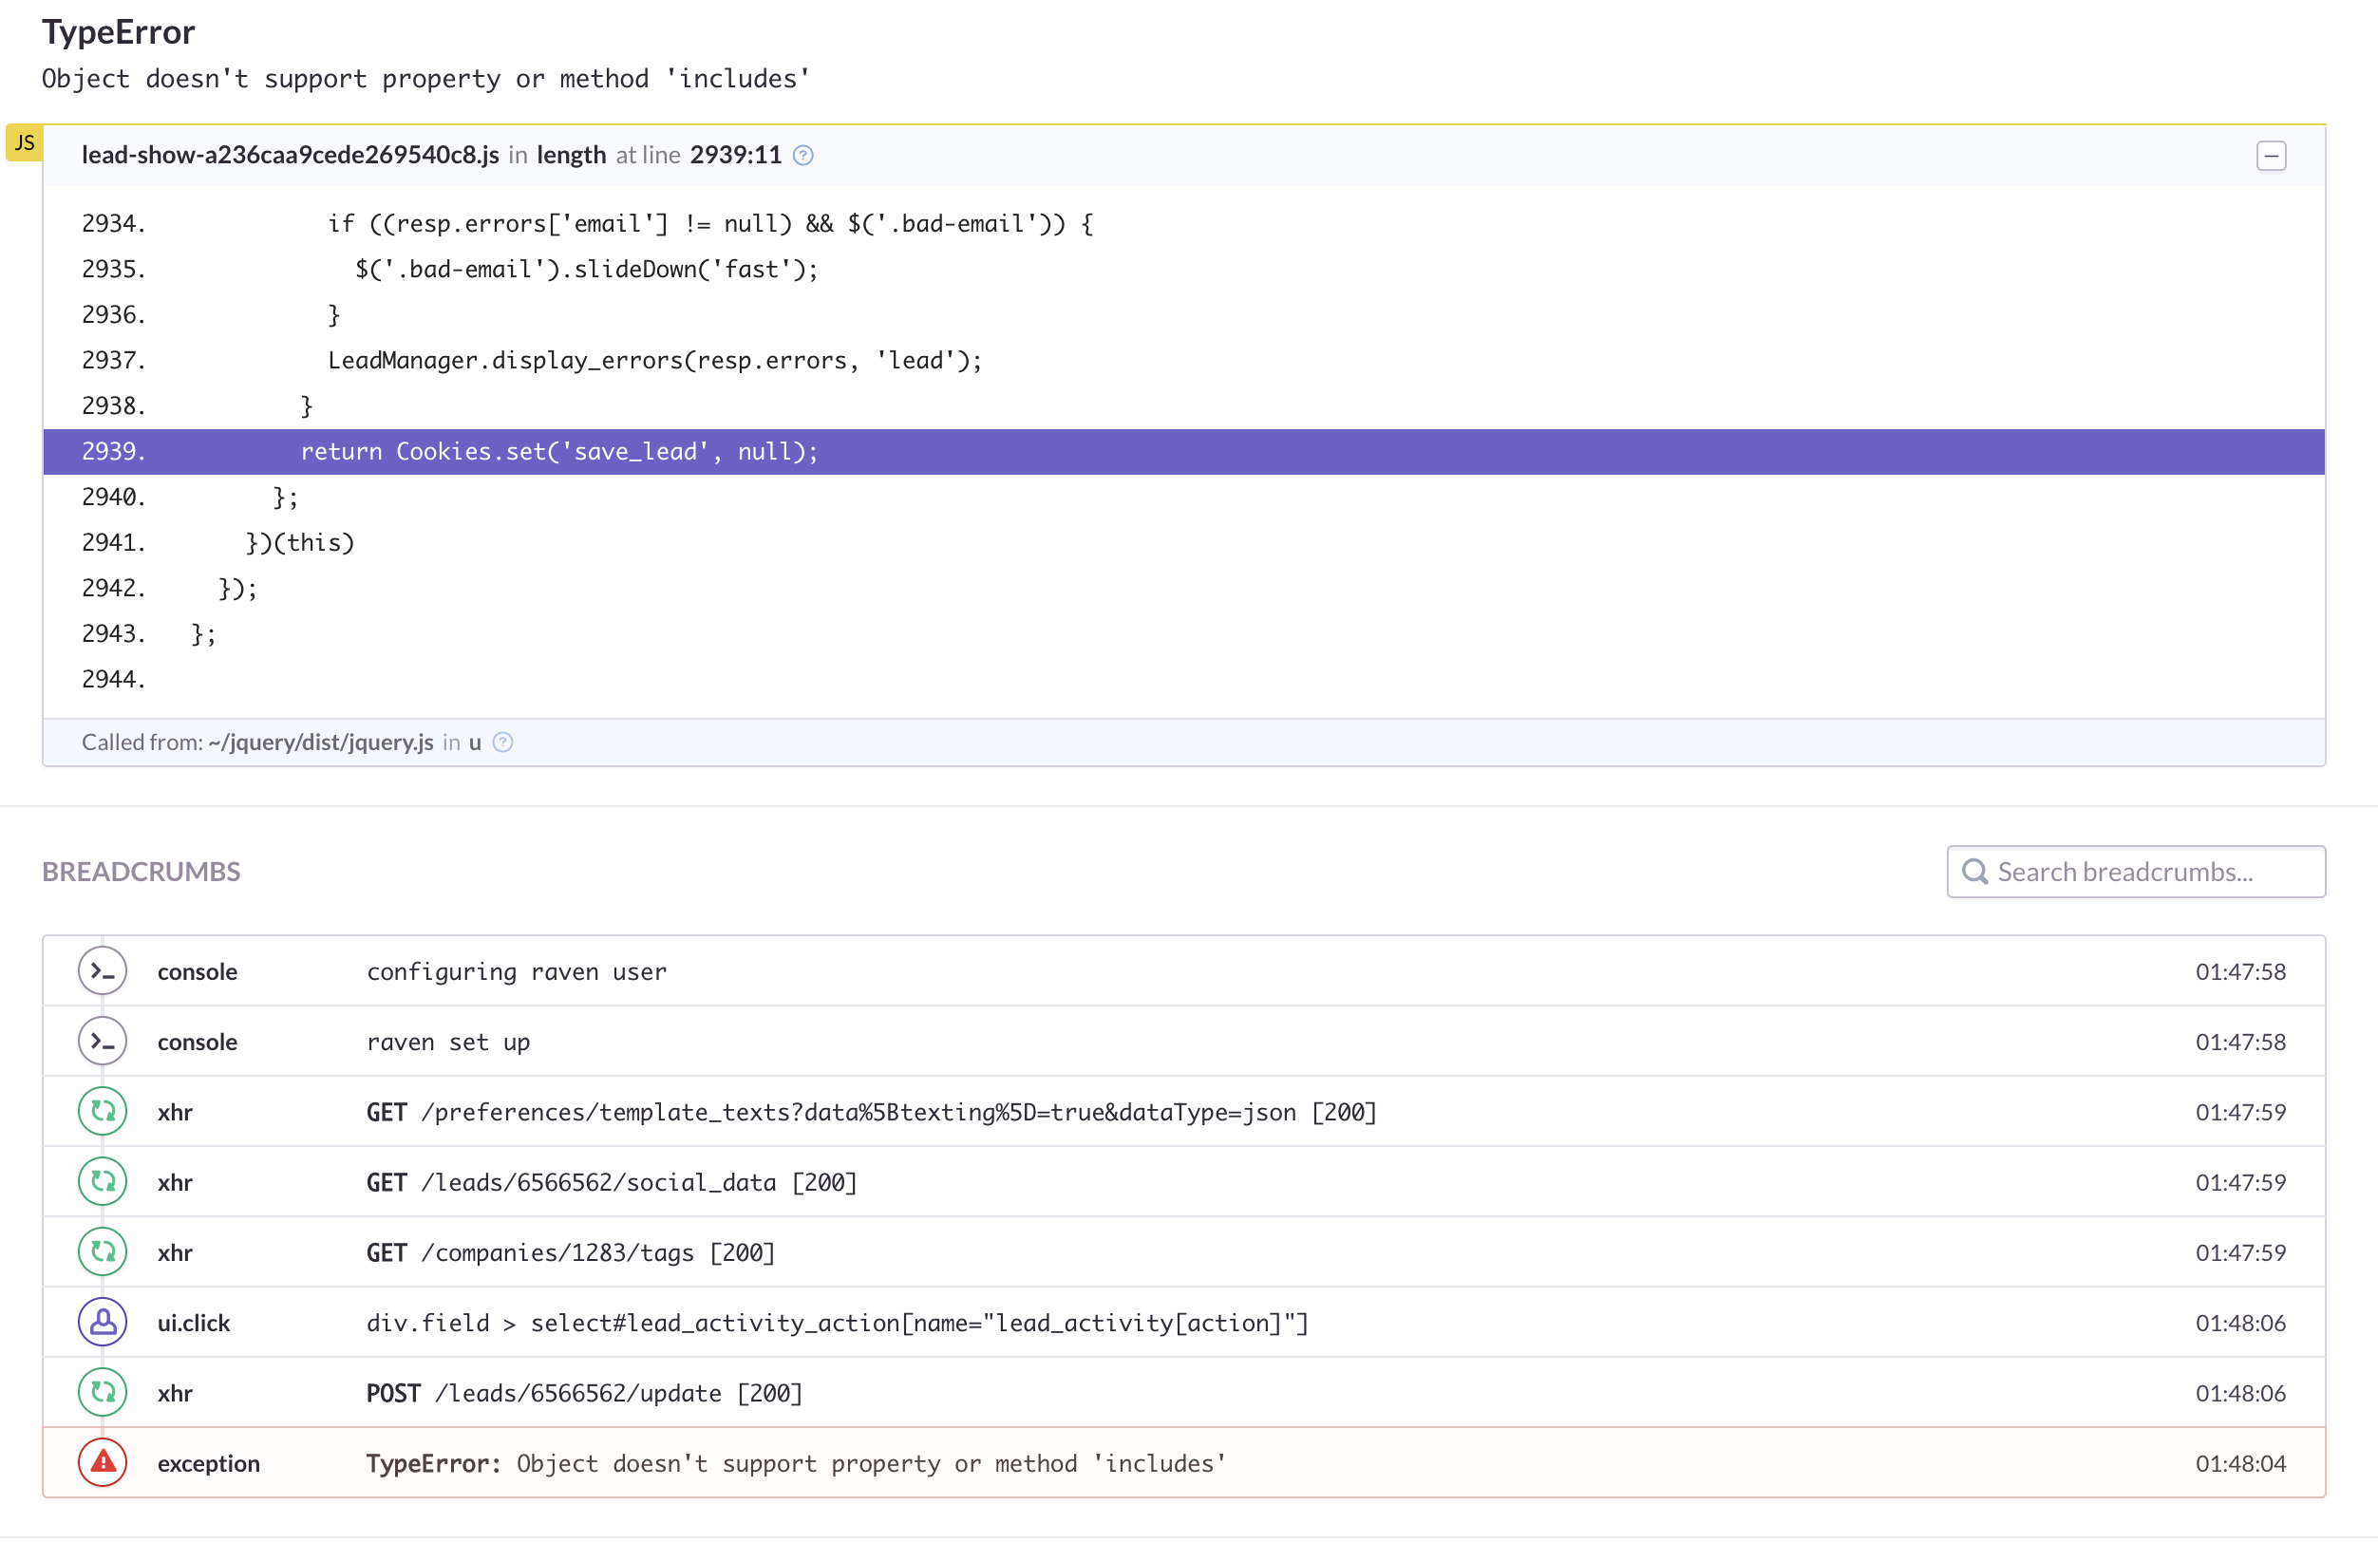Click the magnifier icon in breadcrumb search
Screen dimensions: 2378x1542
tap(1974, 872)
